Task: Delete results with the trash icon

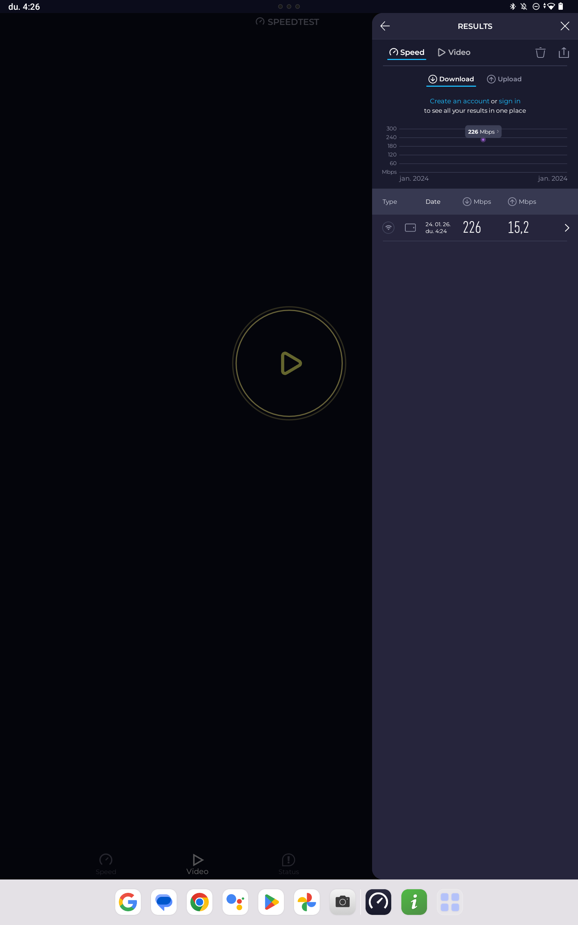Action: click(x=540, y=52)
